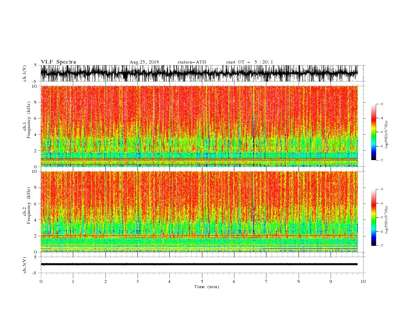
Task: Click the "start UT = 5 :20: 1" text
Action: point(249,62)
